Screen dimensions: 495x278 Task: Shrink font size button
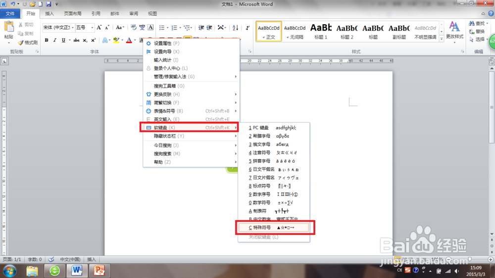coord(107,27)
